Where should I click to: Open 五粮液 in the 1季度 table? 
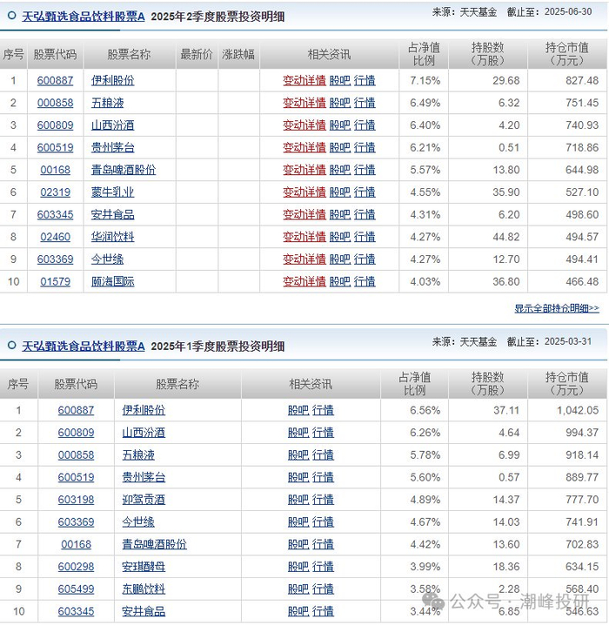(x=138, y=455)
